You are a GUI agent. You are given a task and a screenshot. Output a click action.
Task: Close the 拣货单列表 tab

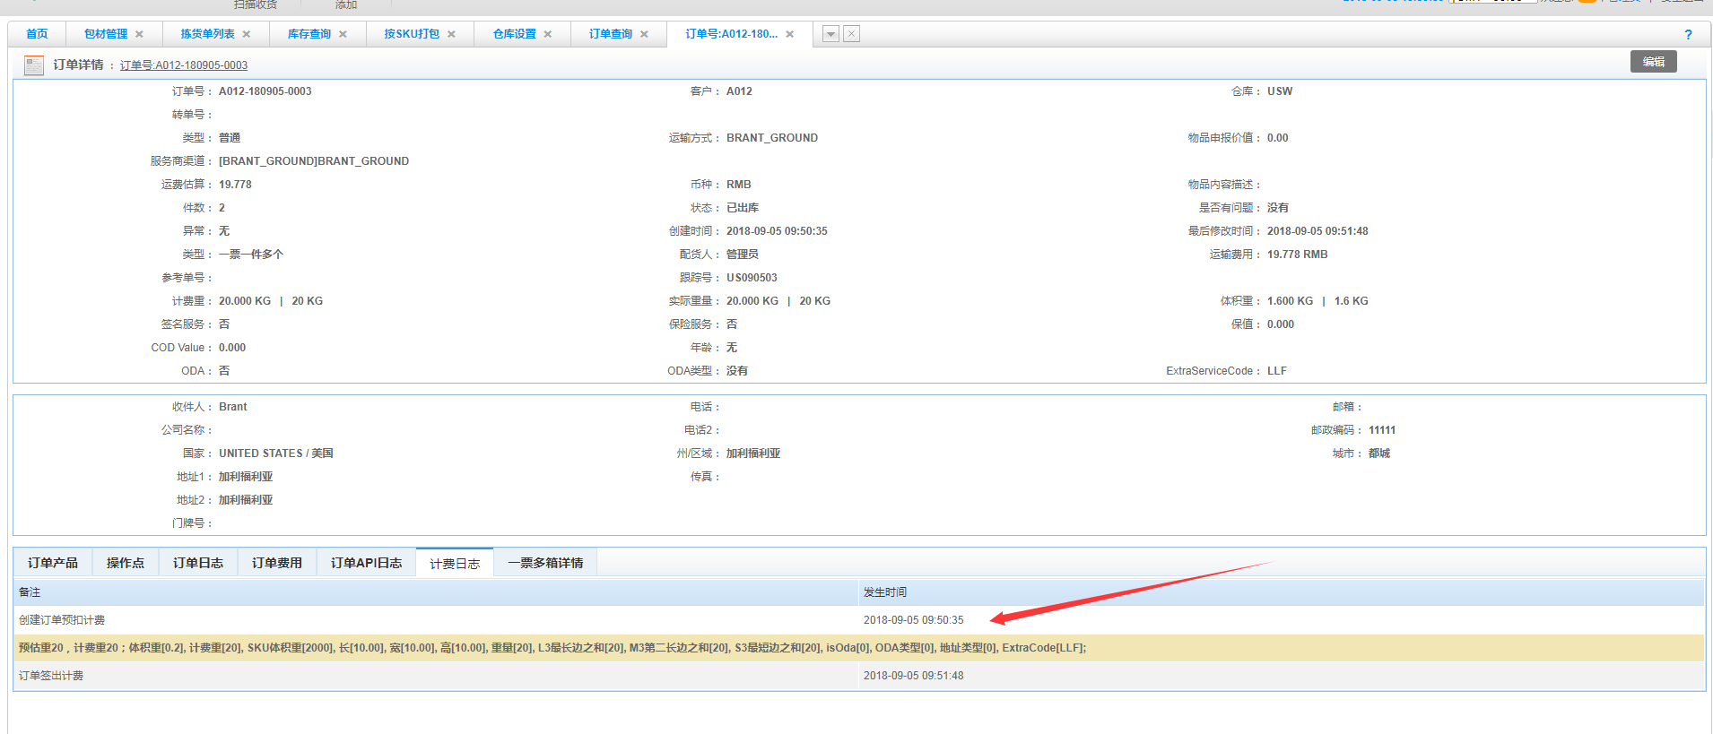247,34
